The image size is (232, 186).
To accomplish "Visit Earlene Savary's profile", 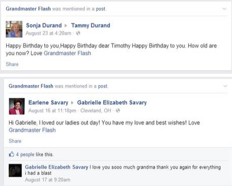I will click(48, 102).
